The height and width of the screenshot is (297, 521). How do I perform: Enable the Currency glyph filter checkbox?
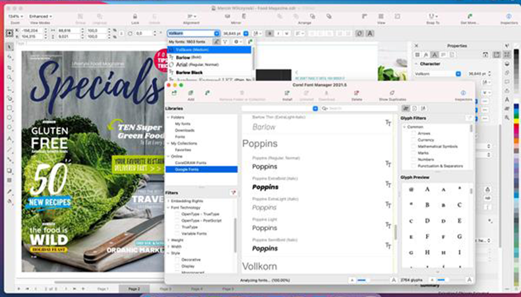414,140
